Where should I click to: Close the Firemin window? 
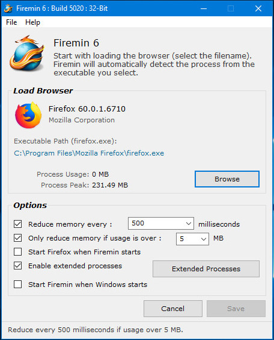pos(258,8)
